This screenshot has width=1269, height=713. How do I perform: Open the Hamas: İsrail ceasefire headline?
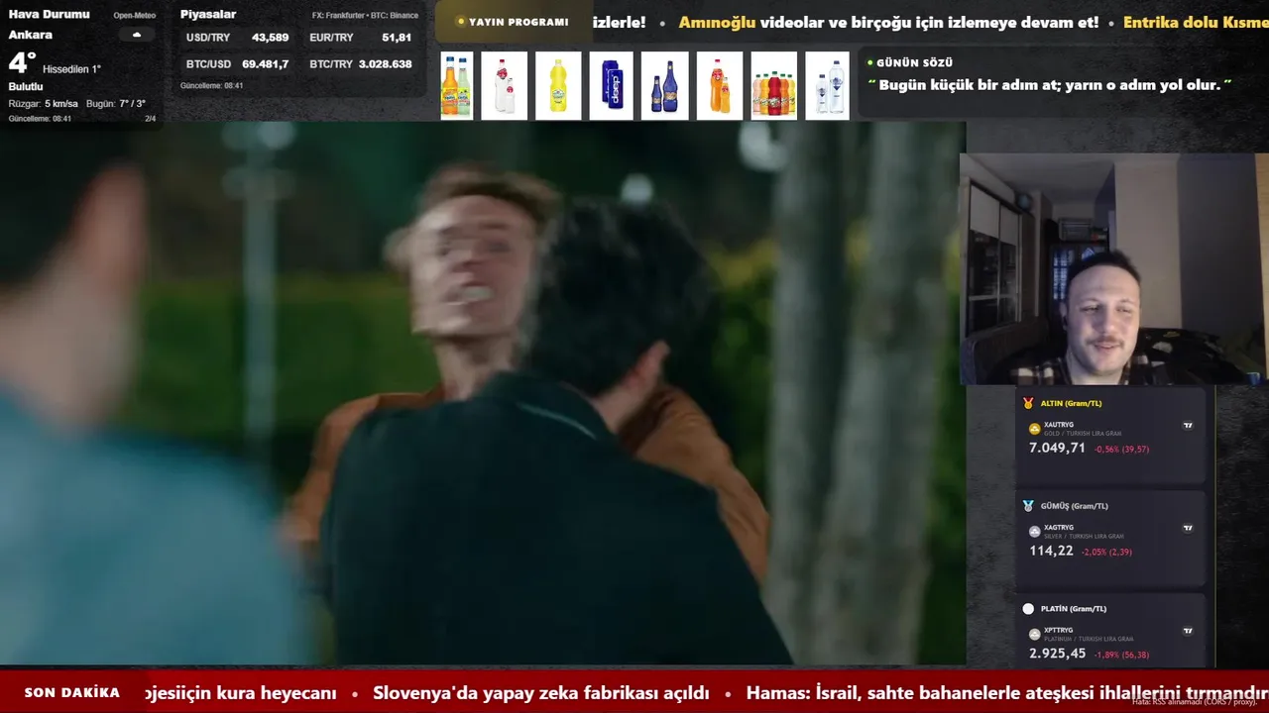[1007, 693]
